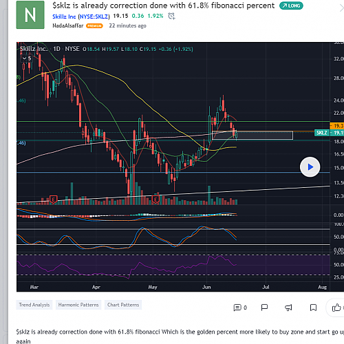Click the white highlighted rectangle zone on chart
The width and height of the screenshot is (344, 344).
click(252, 136)
